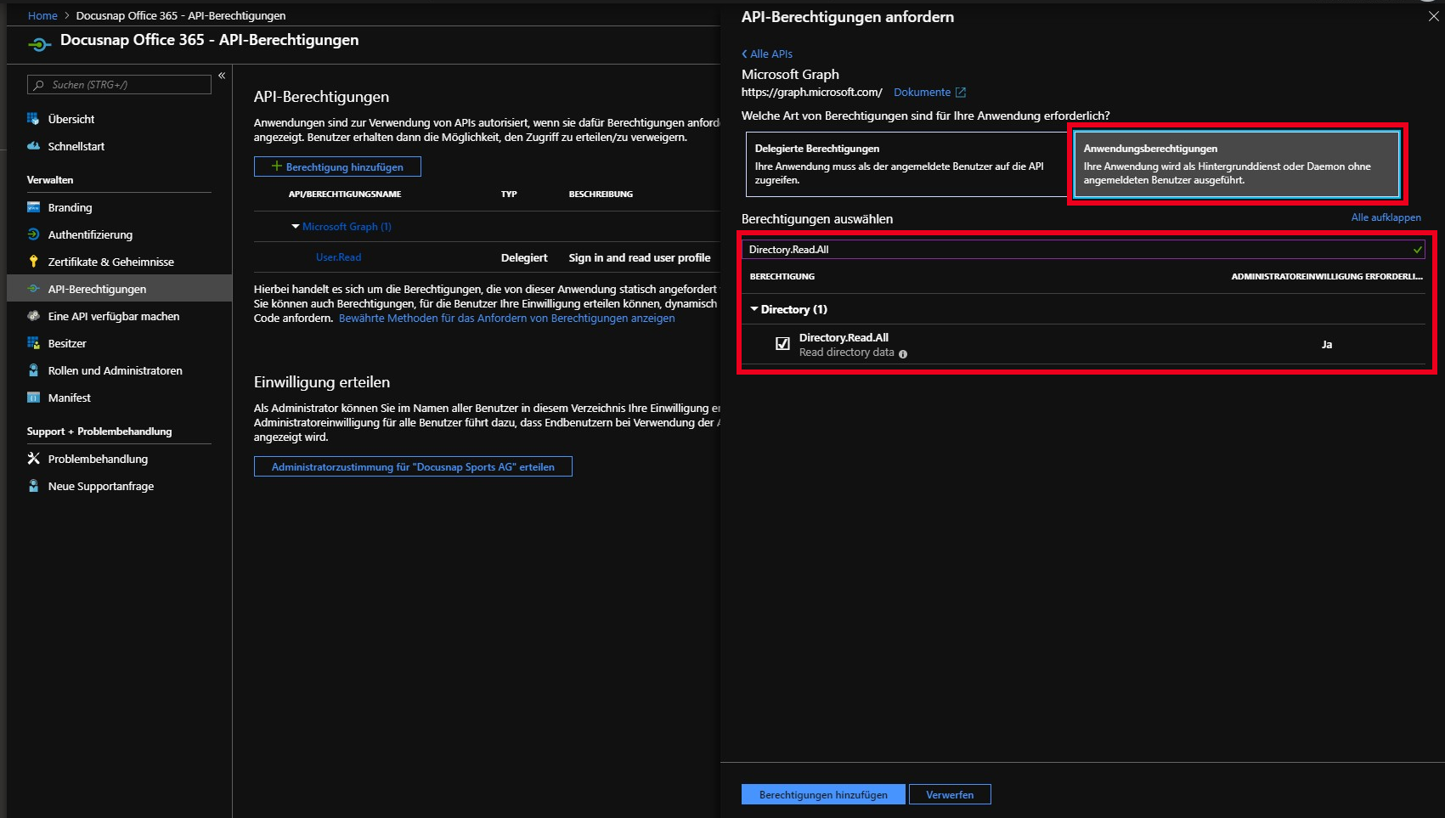Uncheck the Directory.Read.All checkbox
The width and height of the screenshot is (1445, 818).
click(x=782, y=344)
